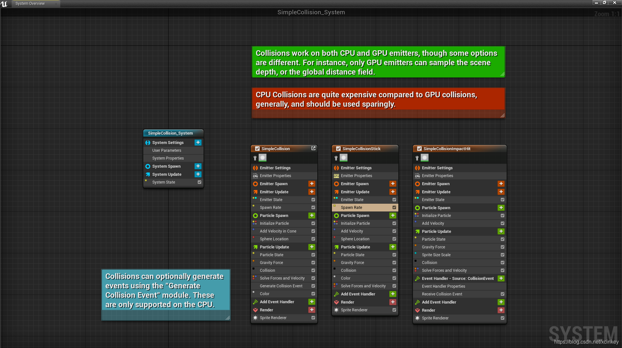Add module to System Update
The height and width of the screenshot is (348, 622).
tap(198, 174)
